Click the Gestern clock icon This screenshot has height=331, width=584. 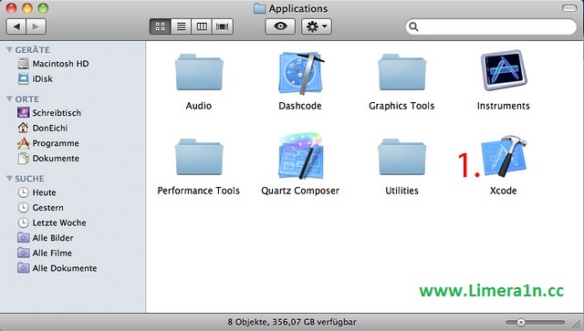[x=23, y=207]
